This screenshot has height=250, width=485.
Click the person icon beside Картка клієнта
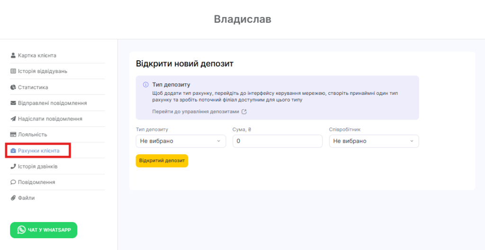coord(13,56)
